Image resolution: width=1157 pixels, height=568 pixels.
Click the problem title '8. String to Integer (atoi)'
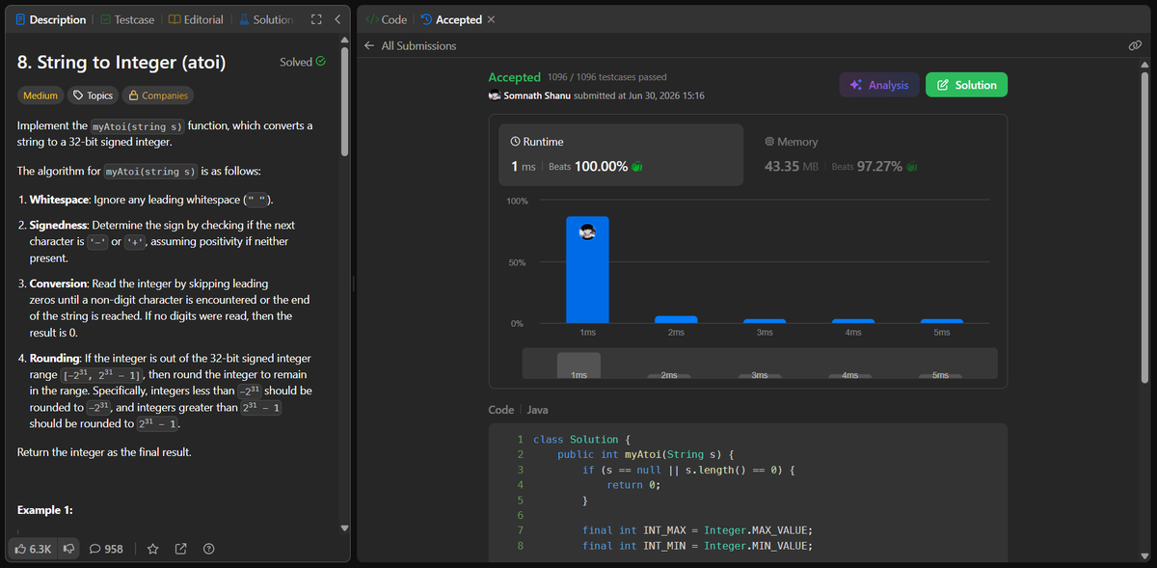[121, 63]
